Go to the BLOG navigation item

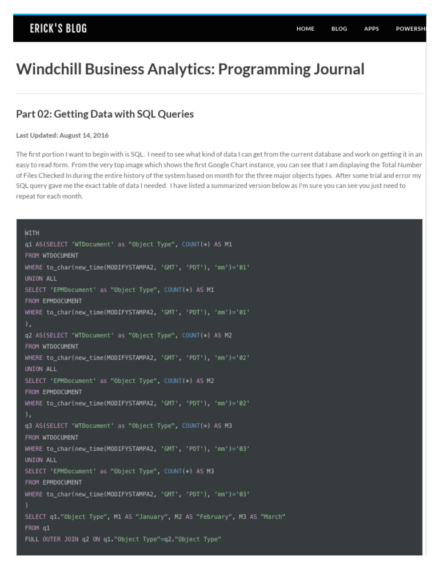click(x=339, y=29)
